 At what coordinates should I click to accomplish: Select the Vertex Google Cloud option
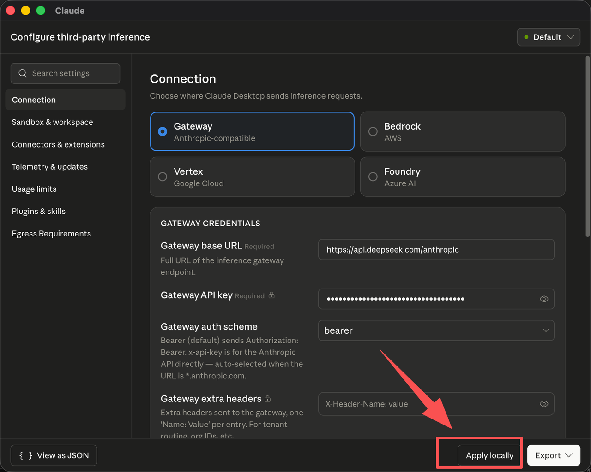click(252, 177)
